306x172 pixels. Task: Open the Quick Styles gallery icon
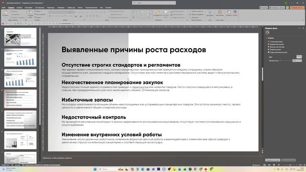[166, 14]
